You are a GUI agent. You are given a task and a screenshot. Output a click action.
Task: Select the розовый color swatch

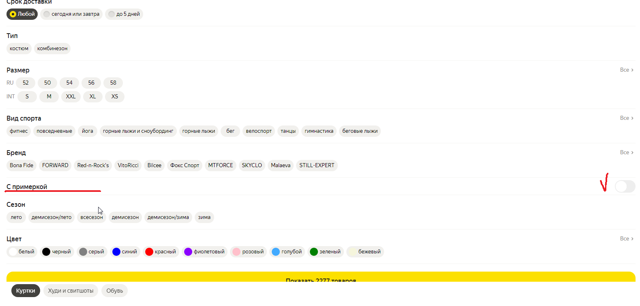coord(249,252)
